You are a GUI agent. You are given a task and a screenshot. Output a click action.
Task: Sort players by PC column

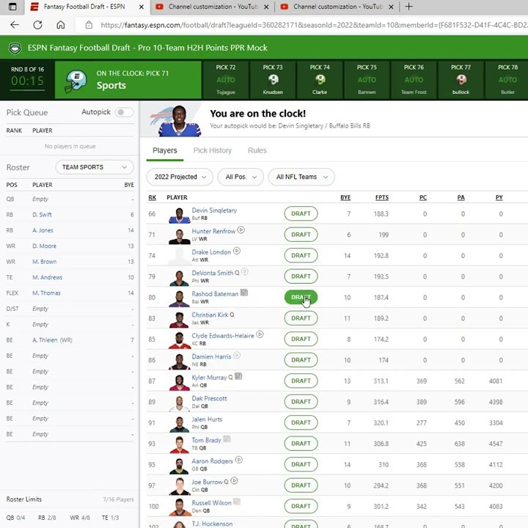[x=423, y=198]
